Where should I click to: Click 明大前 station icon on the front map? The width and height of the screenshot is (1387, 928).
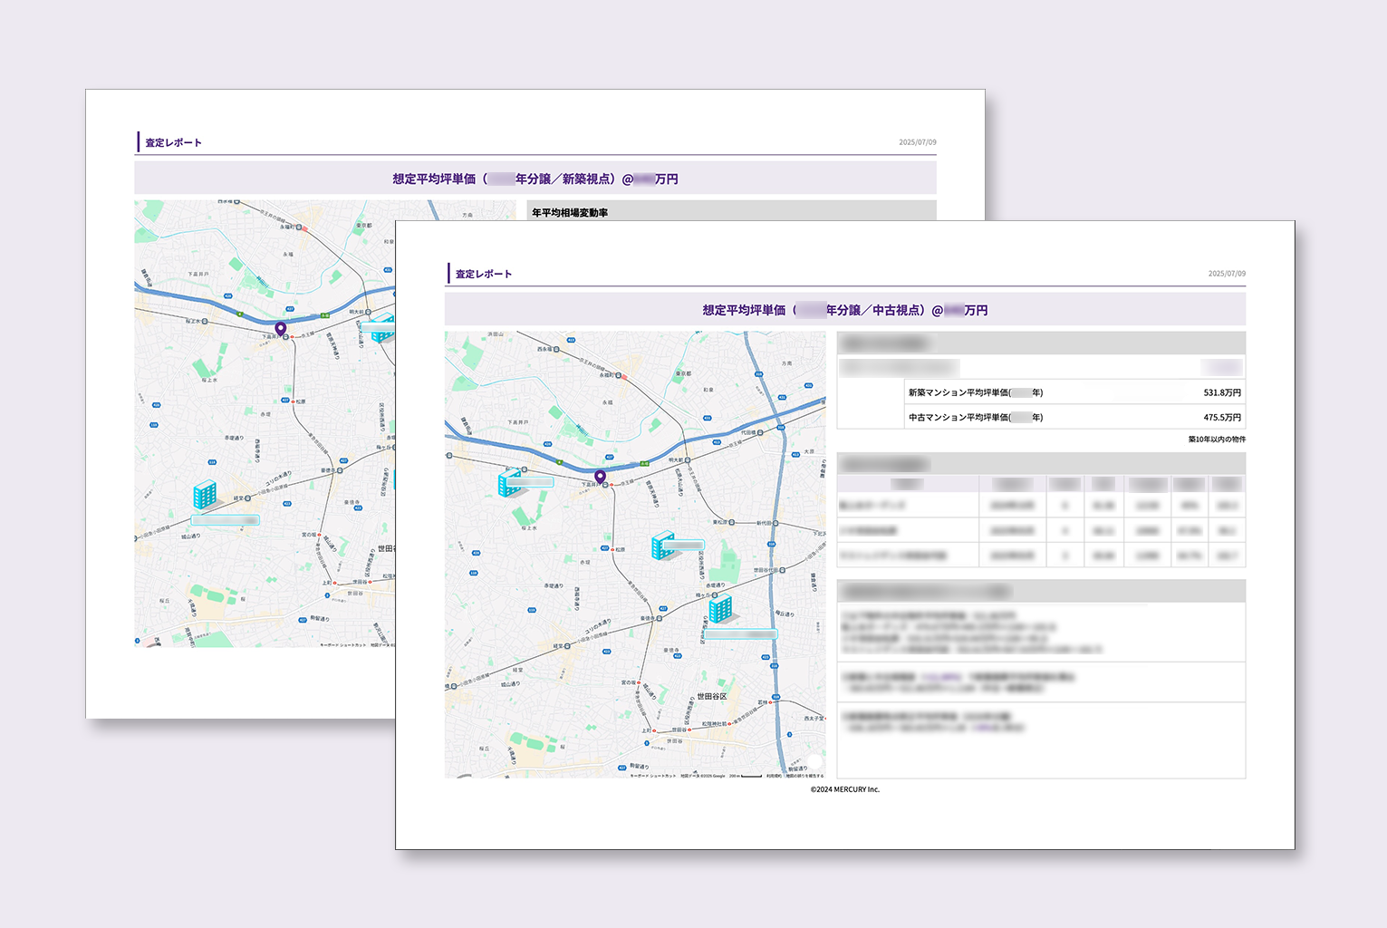coord(688,460)
